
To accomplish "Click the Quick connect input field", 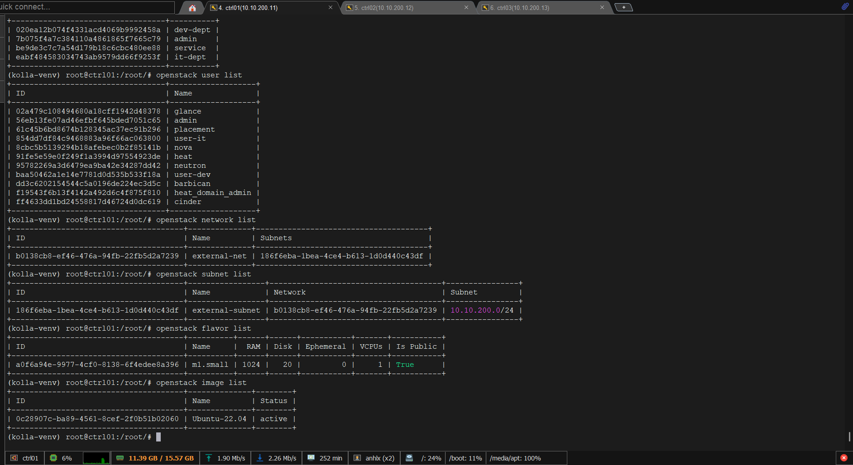I will (x=87, y=7).
